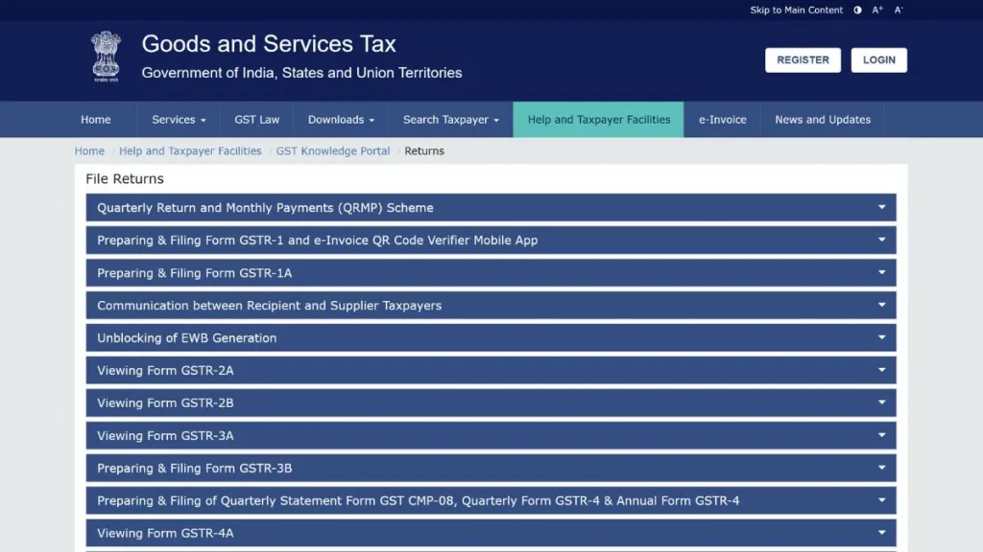Open News and Updates

pos(823,119)
